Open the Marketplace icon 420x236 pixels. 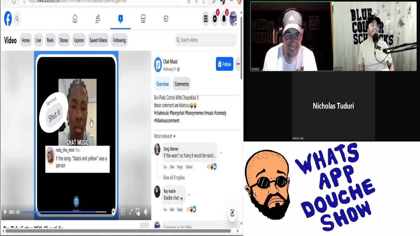(143, 19)
